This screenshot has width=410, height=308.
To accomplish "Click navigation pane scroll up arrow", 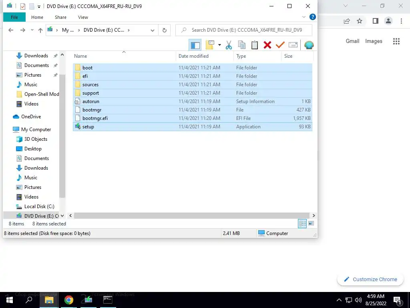I will click(x=62, y=55).
